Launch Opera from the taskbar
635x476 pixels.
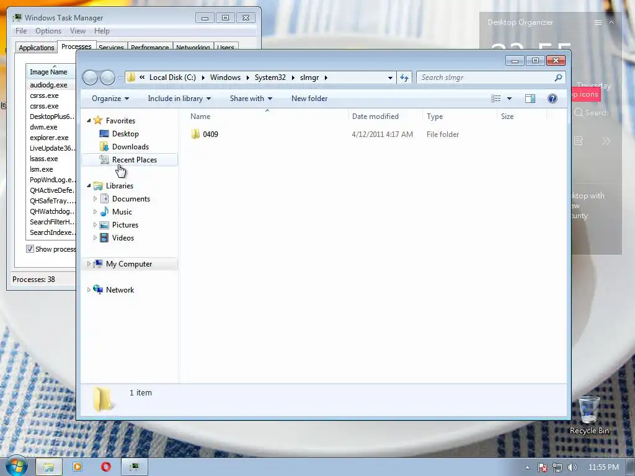coord(105,467)
